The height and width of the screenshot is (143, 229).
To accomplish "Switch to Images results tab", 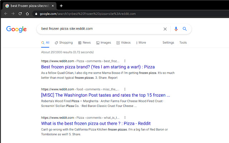I will click(103, 43).
